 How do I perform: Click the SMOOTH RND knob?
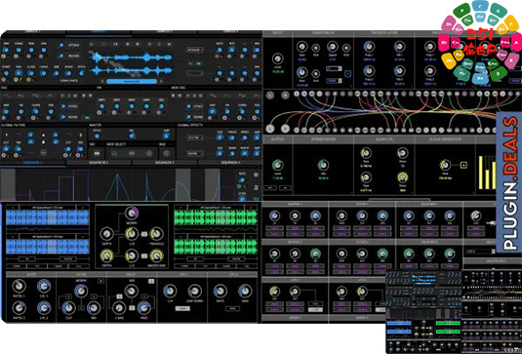156,256
